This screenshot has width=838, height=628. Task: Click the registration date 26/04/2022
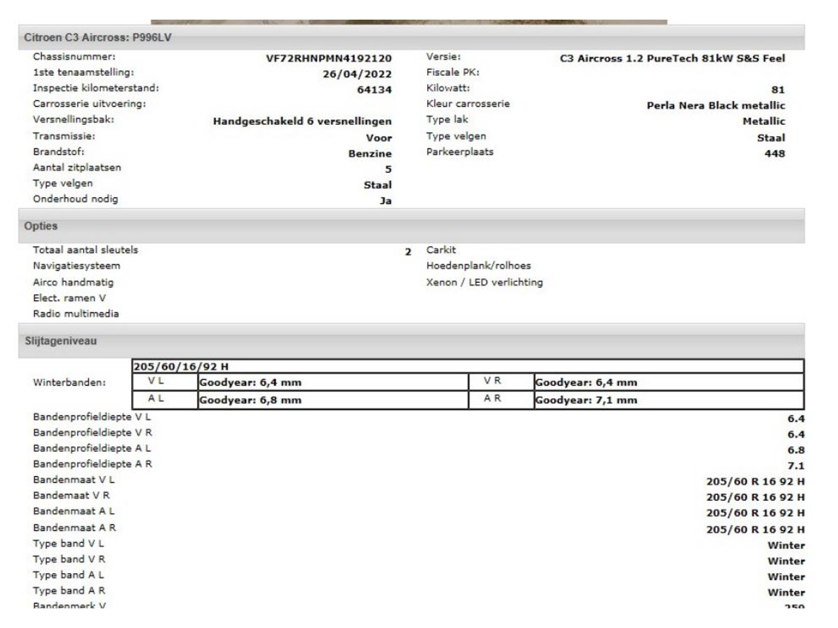tap(357, 74)
